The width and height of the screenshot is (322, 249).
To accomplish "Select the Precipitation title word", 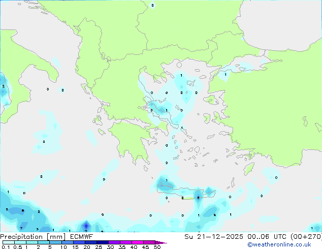I will [21, 237].
